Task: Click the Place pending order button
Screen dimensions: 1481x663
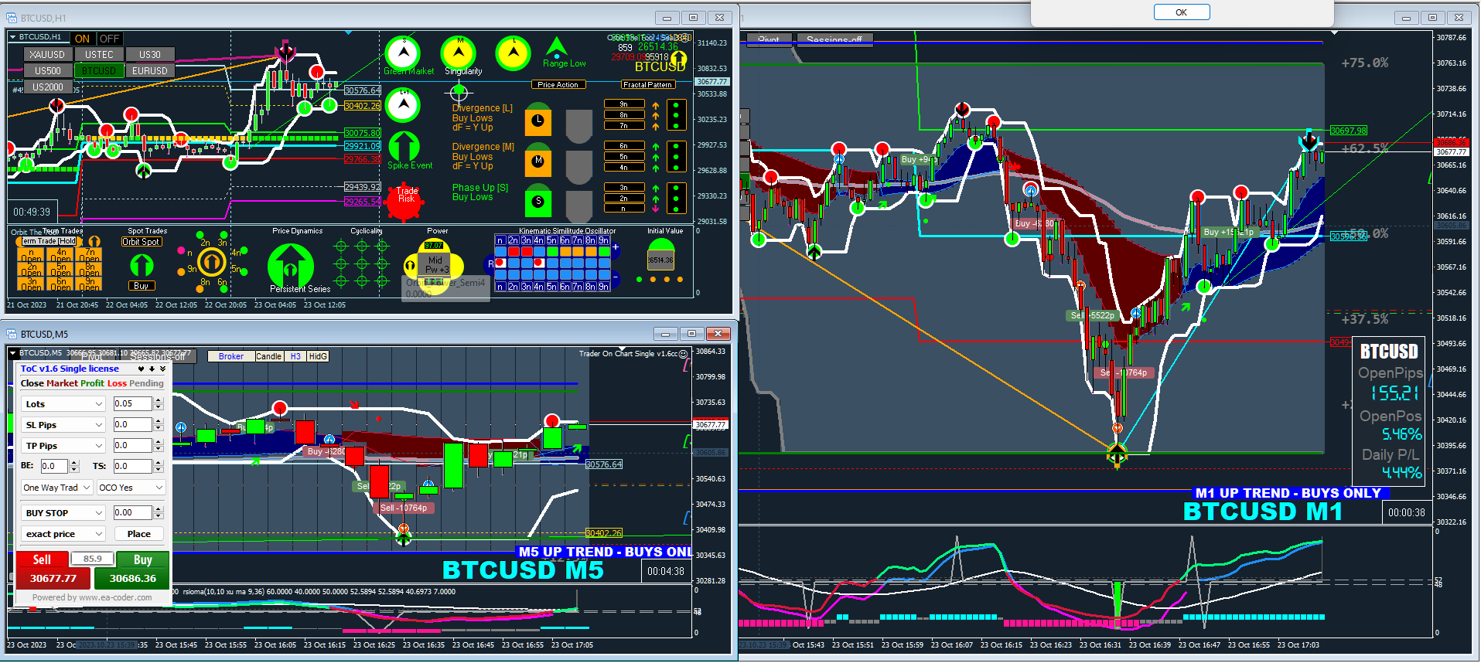Action: (139, 534)
